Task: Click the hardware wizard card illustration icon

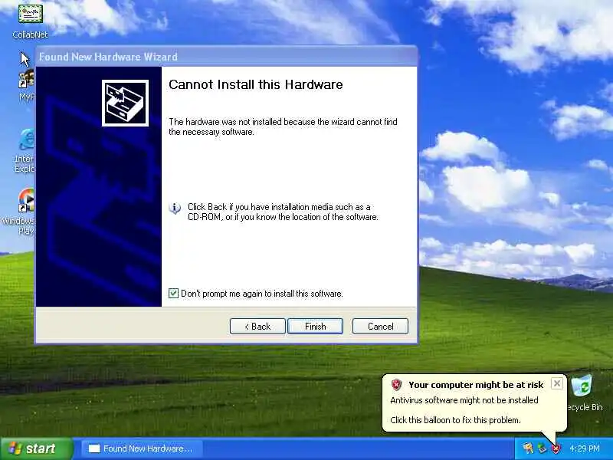Action: (x=125, y=103)
